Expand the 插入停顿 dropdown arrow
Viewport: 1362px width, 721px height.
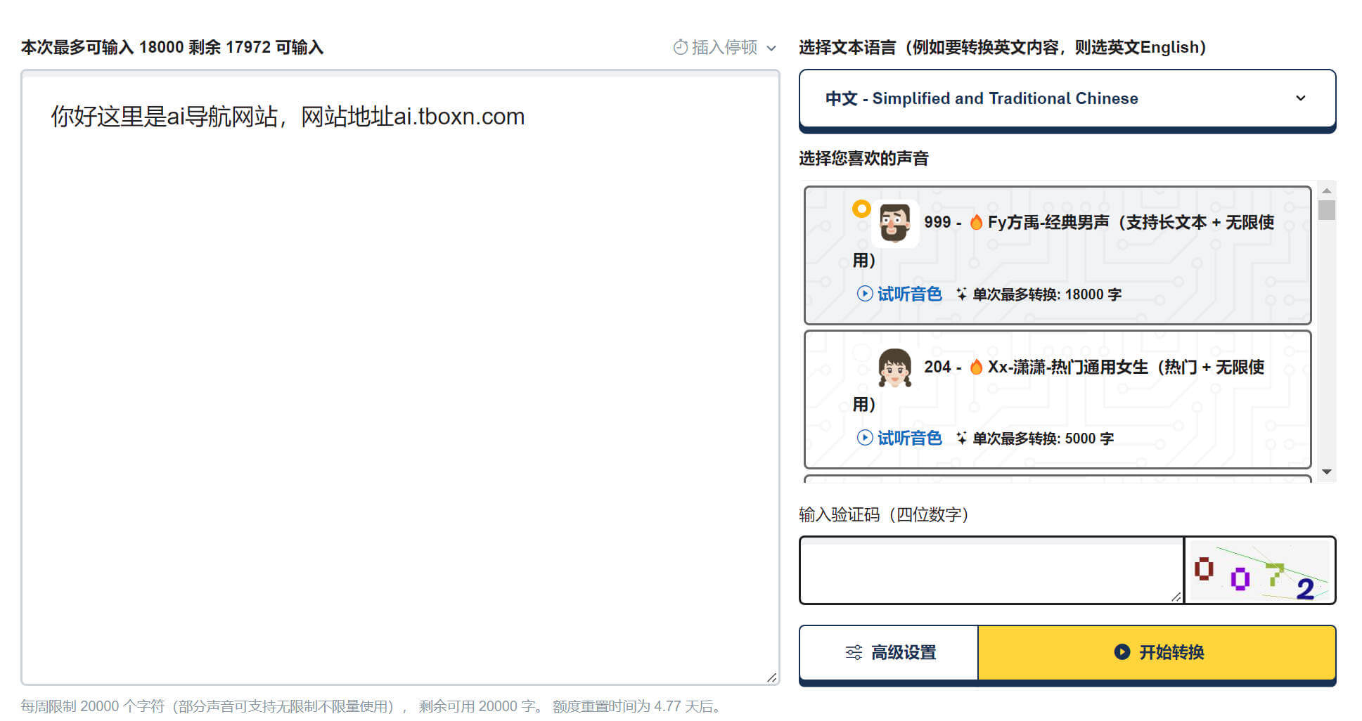click(771, 48)
